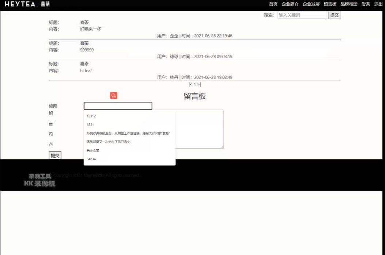This screenshot has width=385, height=255.
Task: Click the 标题 label beside the title input
Action: coord(53,106)
